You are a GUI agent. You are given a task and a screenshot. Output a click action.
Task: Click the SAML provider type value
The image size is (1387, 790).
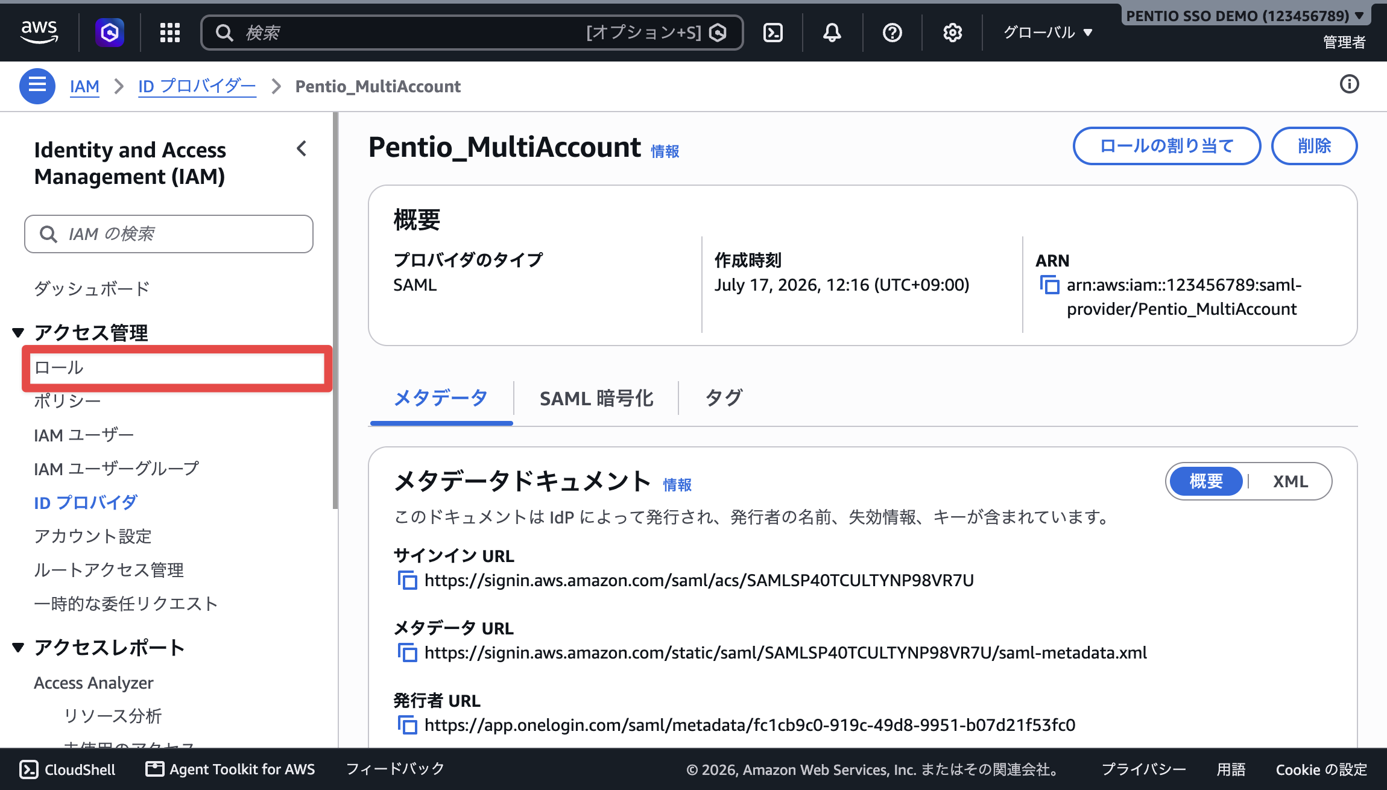point(415,285)
